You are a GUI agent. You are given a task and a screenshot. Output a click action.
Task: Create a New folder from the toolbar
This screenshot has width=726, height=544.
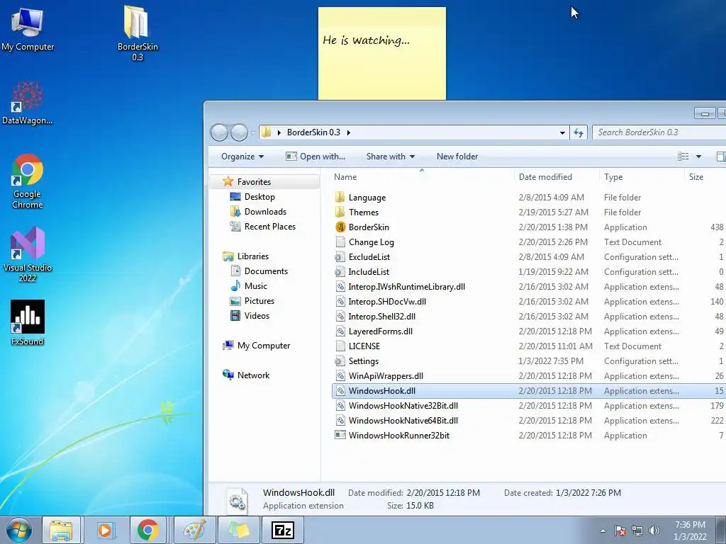coord(457,157)
